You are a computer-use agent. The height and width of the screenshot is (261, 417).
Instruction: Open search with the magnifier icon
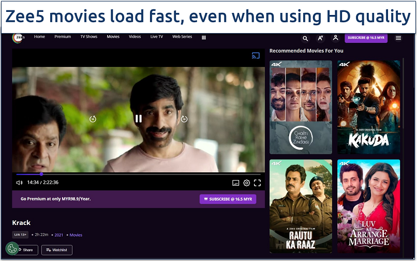tap(305, 38)
